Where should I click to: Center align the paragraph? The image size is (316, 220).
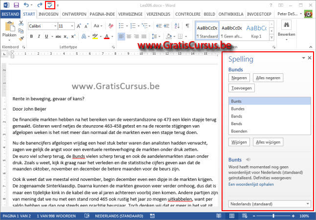(129, 37)
